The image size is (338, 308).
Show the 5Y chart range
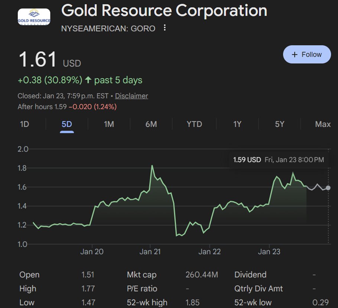(x=280, y=124)
